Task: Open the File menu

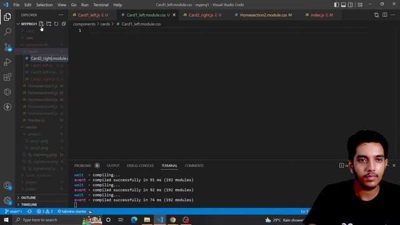Action: pyautogui.click(x=16, y=5)
